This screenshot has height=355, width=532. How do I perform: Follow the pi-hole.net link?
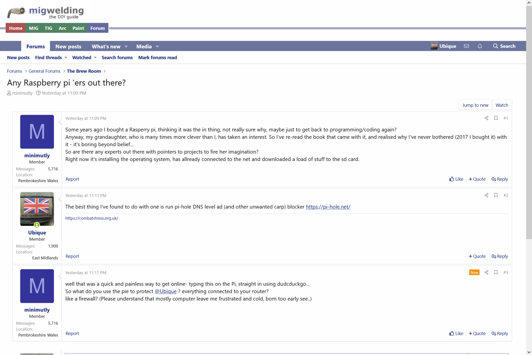pyautogui.click(x=328, y=207)
